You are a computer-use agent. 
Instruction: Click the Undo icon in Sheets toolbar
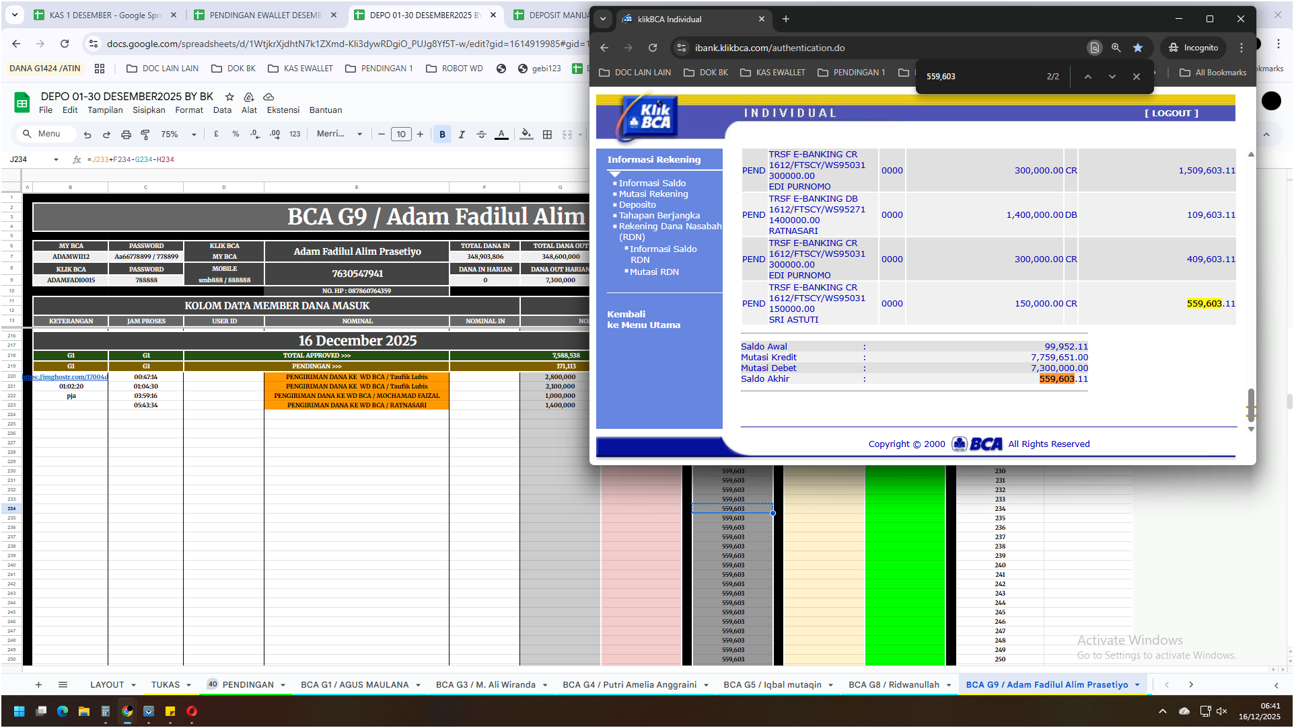[x=87, y=134]
